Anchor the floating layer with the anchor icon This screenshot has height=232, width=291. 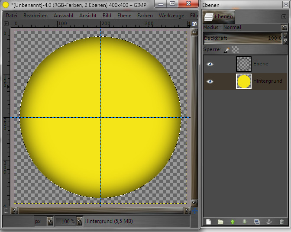click(x=269, y=222)
